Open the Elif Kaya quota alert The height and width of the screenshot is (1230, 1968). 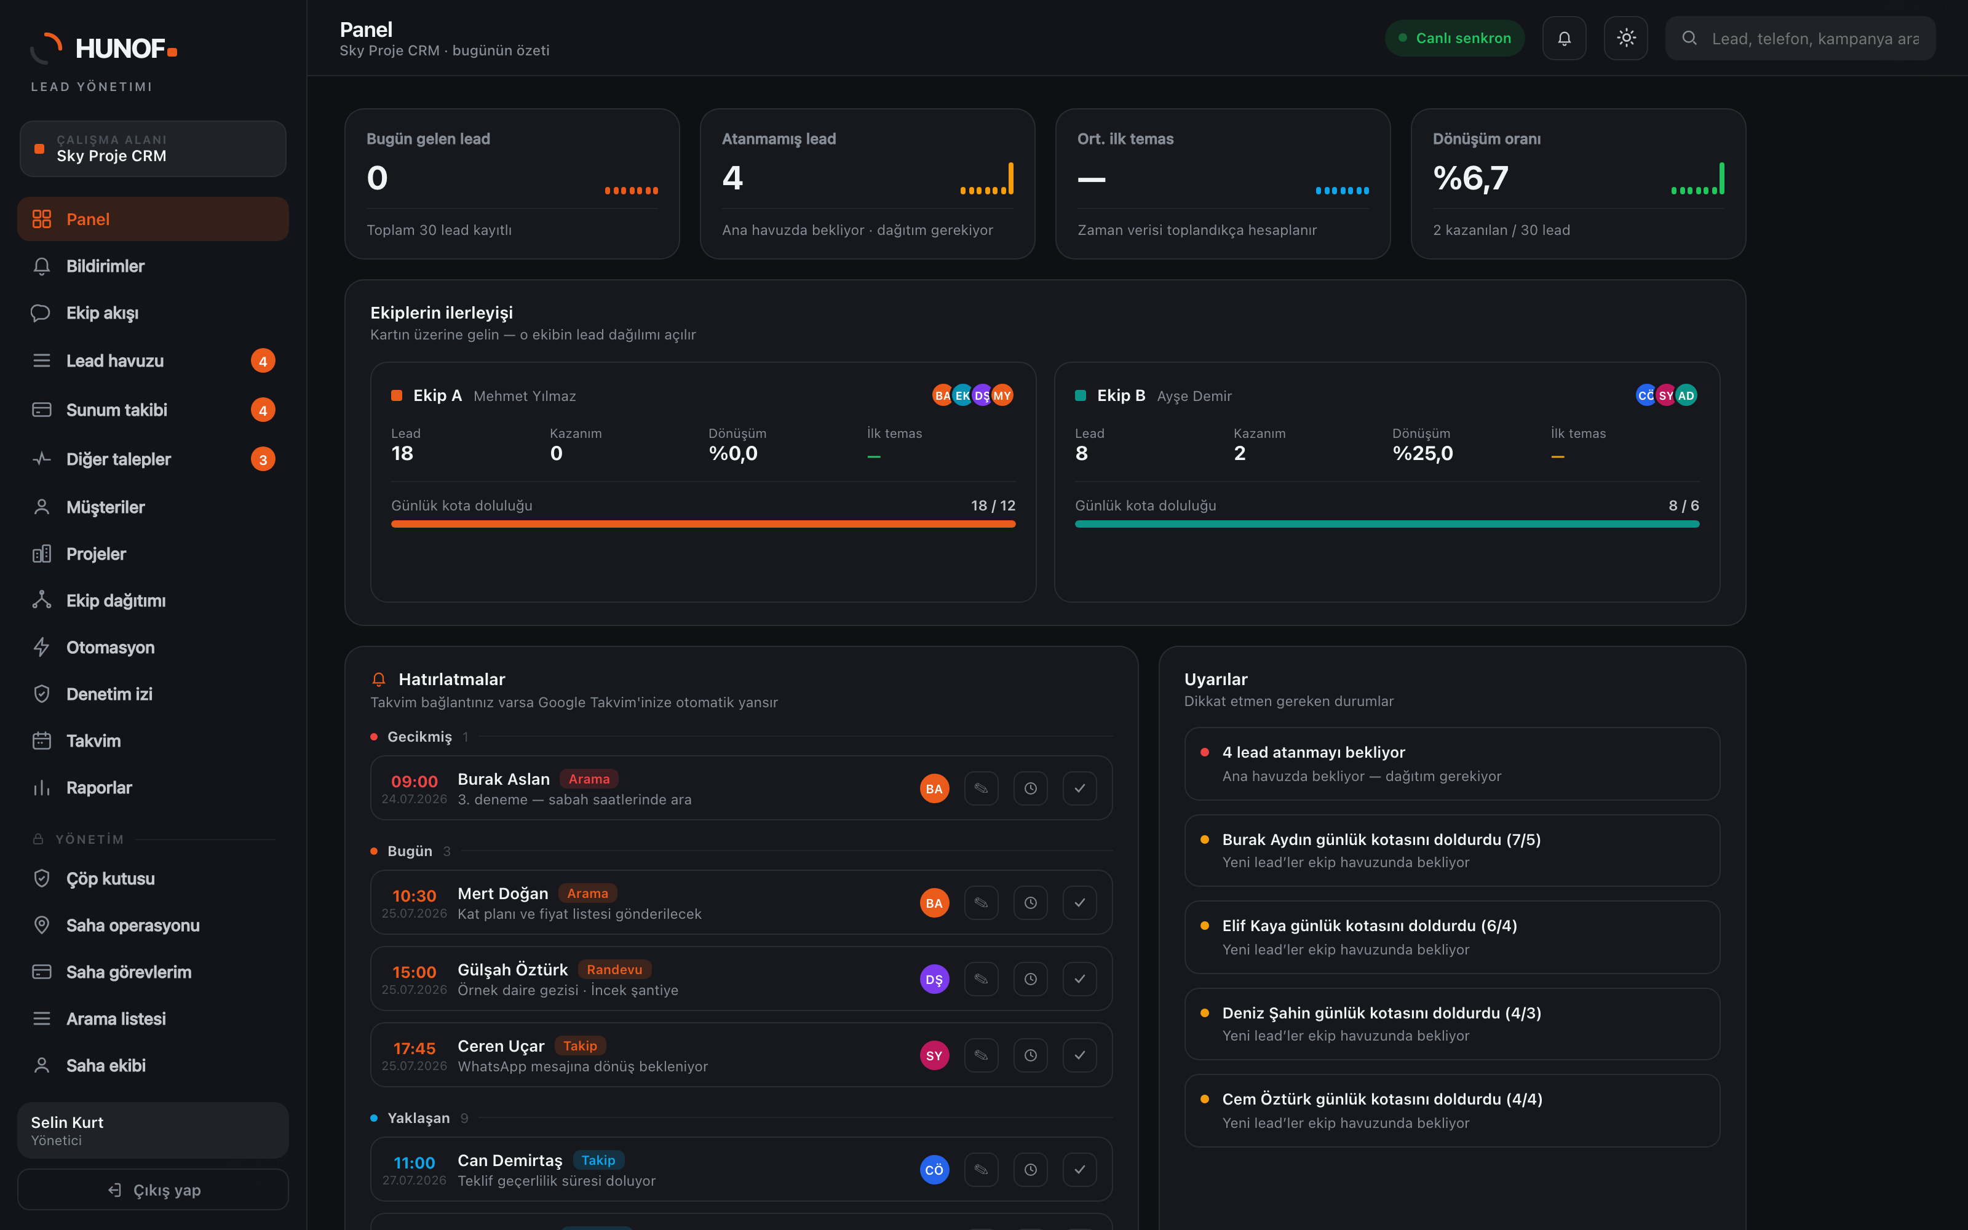tap(1453, 937)
